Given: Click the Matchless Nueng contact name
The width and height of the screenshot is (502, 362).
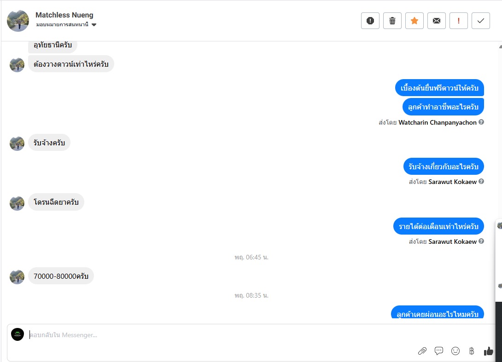Looking at the screenshot, I should [x=64, y=15].
